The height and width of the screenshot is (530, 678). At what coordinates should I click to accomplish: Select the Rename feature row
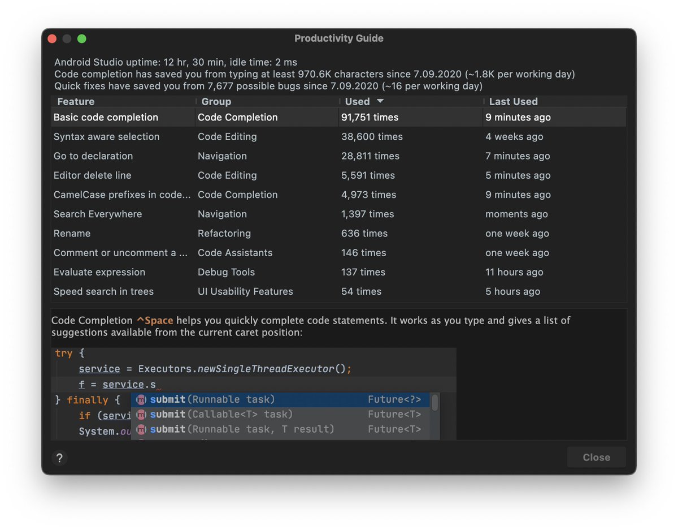point(339,234)
